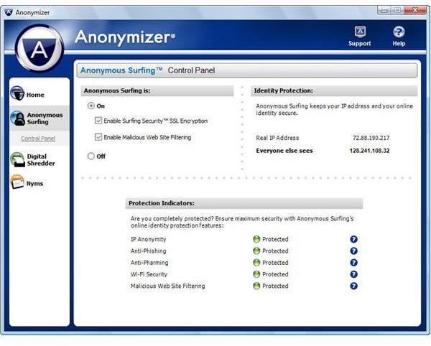
Task: Click the Control Panel sidebar link
Action: (x=38, y=139)
